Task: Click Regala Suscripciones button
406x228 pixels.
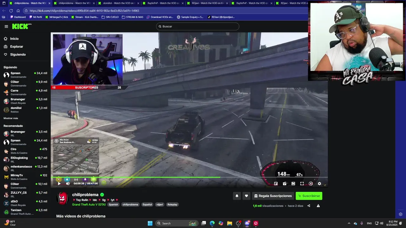Action: click(273, 196)
